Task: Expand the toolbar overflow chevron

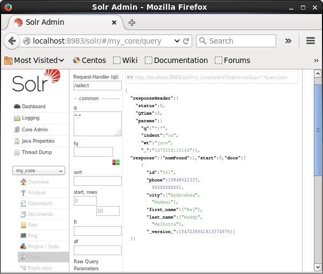Action: point(288,41)
